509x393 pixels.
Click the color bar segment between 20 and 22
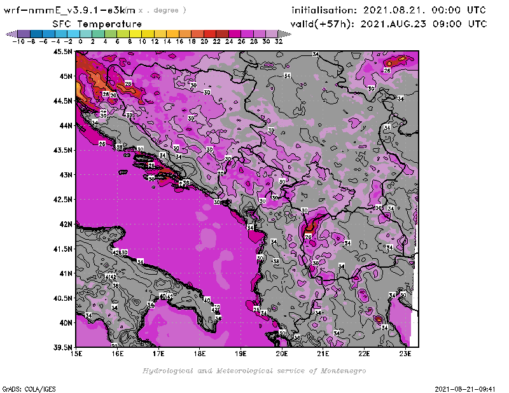(210, 34)
